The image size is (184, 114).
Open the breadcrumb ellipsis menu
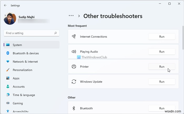point(71,16)
